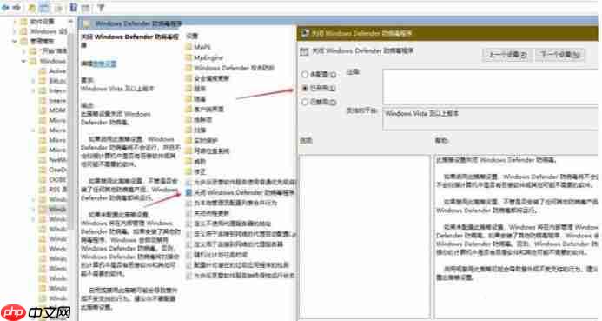Select the OOBE tree item
Screen dimensions: 602x321
point(57,179)
